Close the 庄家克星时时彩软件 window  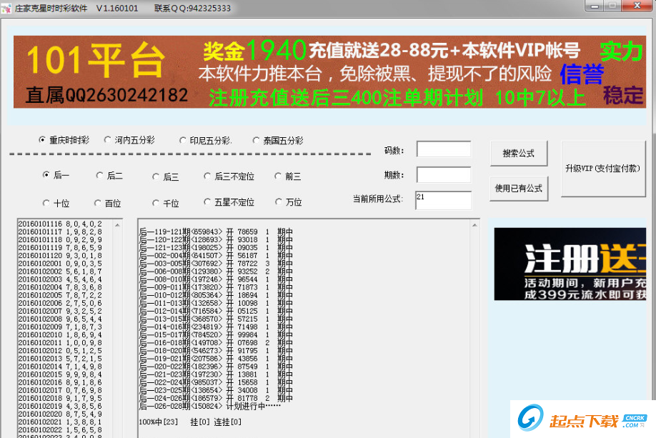pyautogui.click(x=637, y=6)
